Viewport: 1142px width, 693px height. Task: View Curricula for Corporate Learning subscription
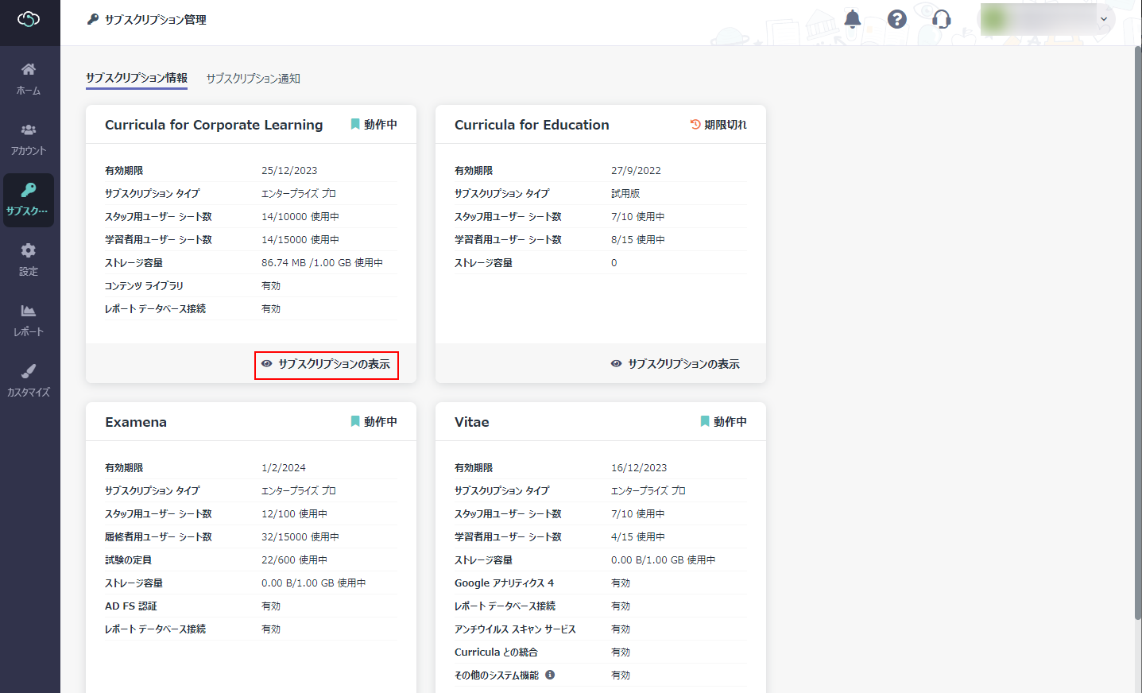pos(327,365)
